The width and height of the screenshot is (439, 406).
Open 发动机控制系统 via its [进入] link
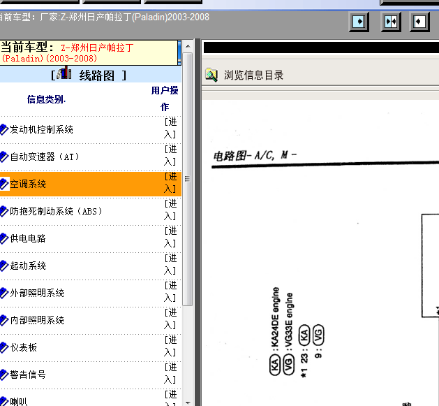click(x=170, y=128)
